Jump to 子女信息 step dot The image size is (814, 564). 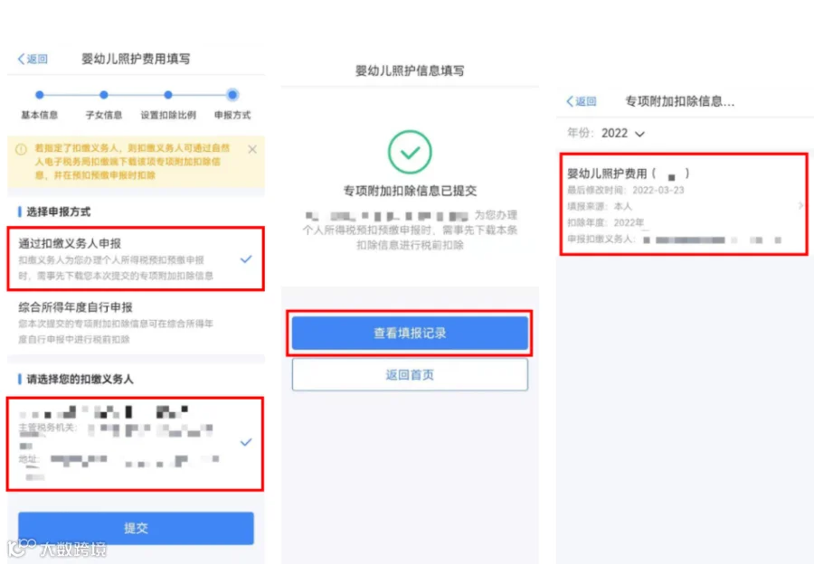click(104, 95)
